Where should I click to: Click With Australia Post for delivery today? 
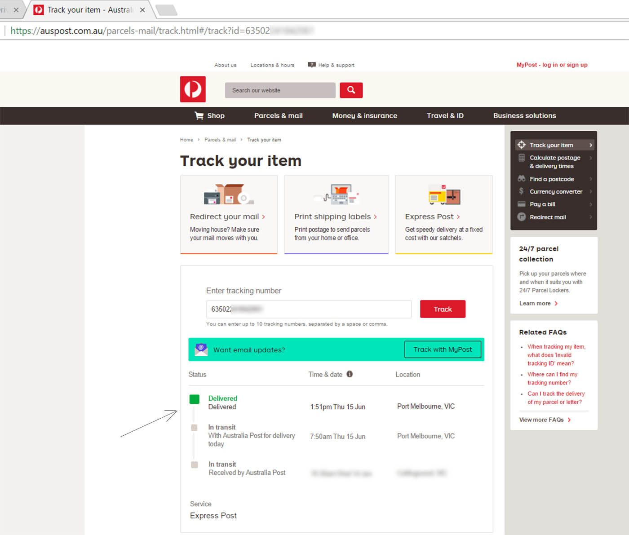pyautogui.click(x=252, y=439)
